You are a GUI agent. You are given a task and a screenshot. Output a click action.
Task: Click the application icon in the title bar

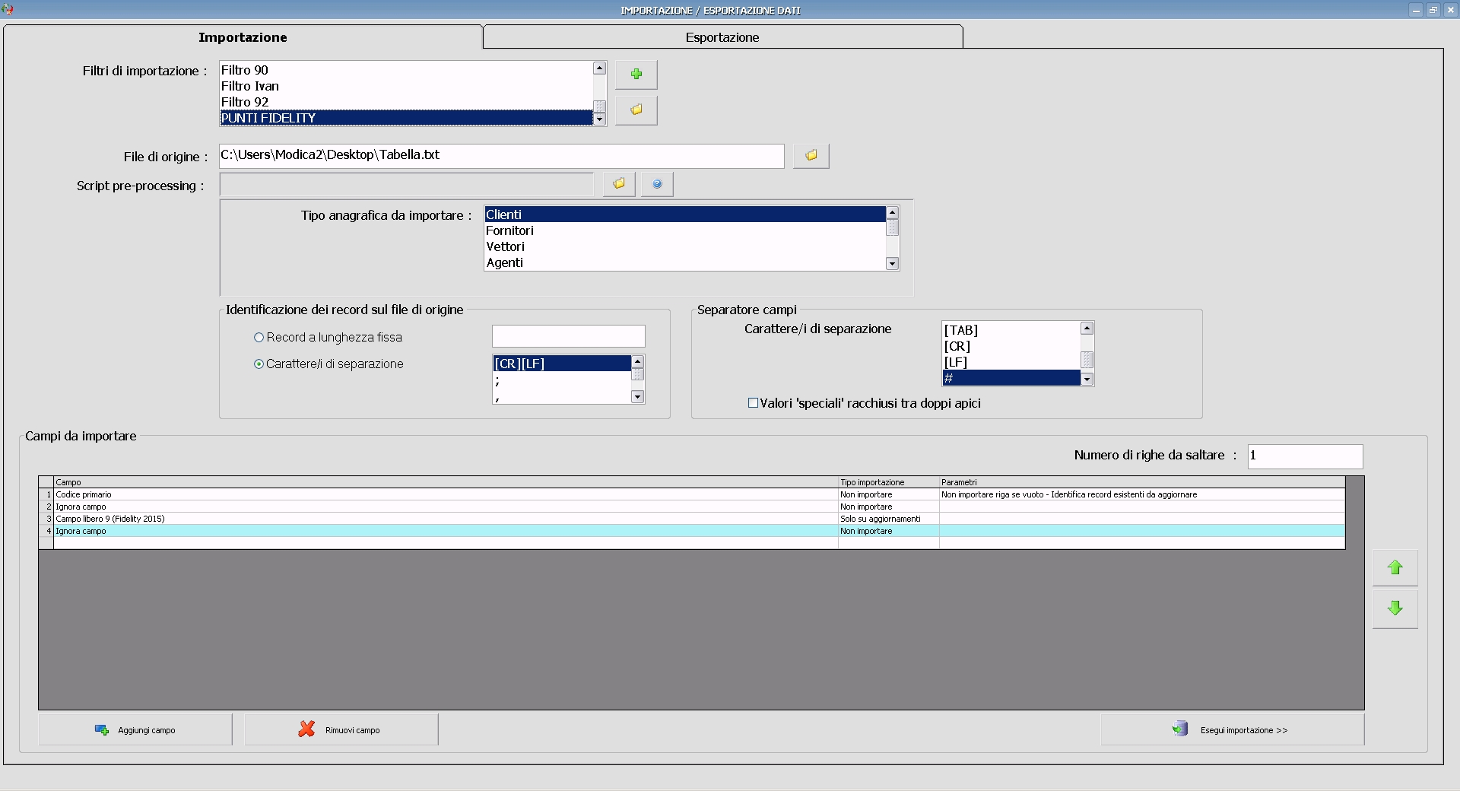point(8,9)
